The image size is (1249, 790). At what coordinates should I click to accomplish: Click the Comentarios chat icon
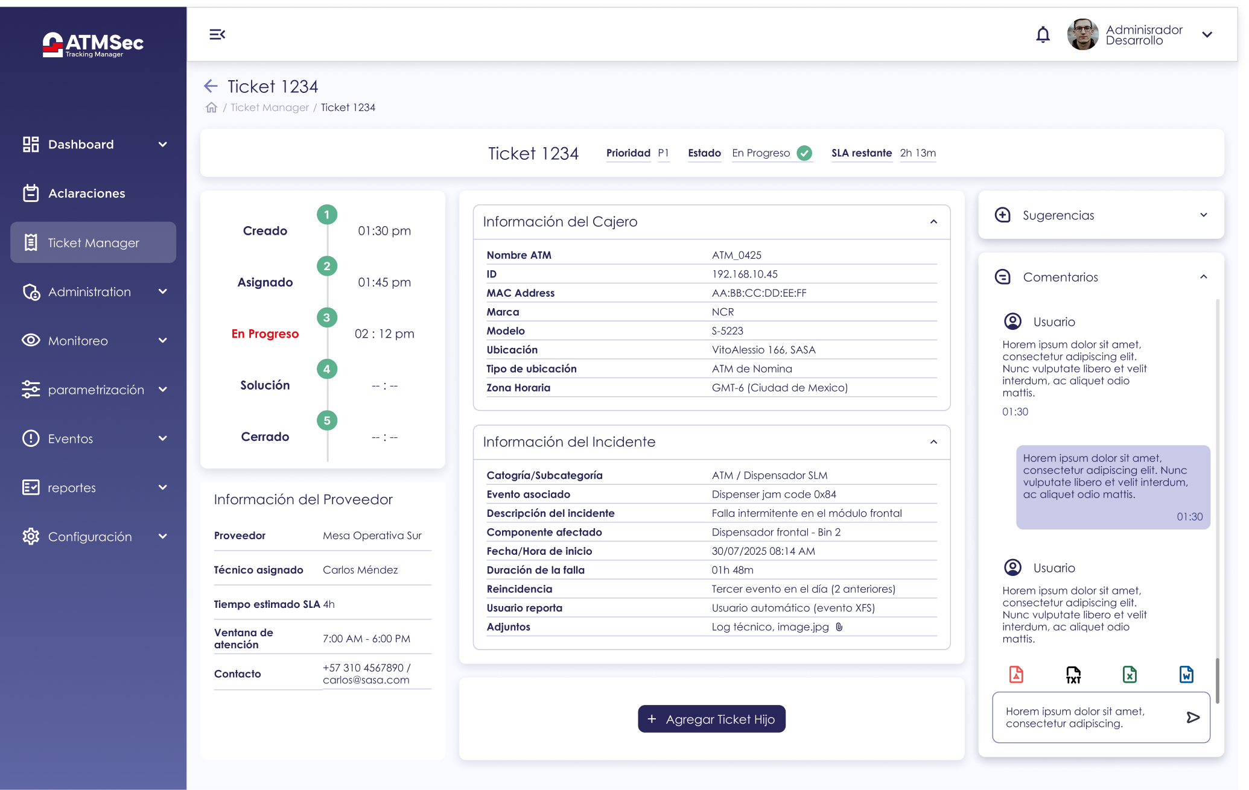[1003, 277]
